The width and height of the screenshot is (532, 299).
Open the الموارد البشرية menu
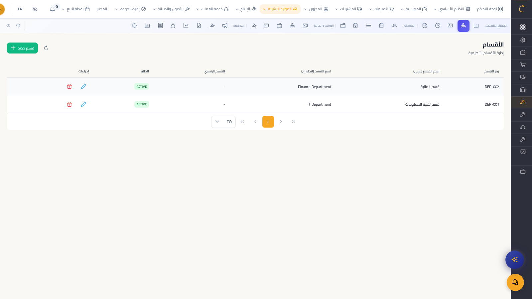(x=280, y=9)
